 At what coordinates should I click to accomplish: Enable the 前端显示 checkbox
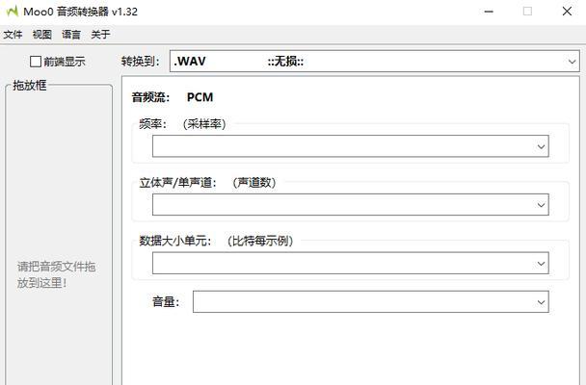tap(36, 62)
